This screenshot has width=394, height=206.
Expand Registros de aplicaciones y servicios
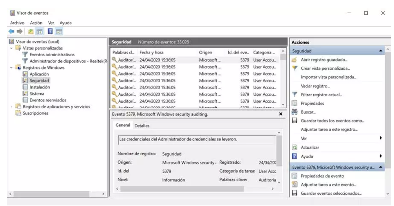[11, 107]
